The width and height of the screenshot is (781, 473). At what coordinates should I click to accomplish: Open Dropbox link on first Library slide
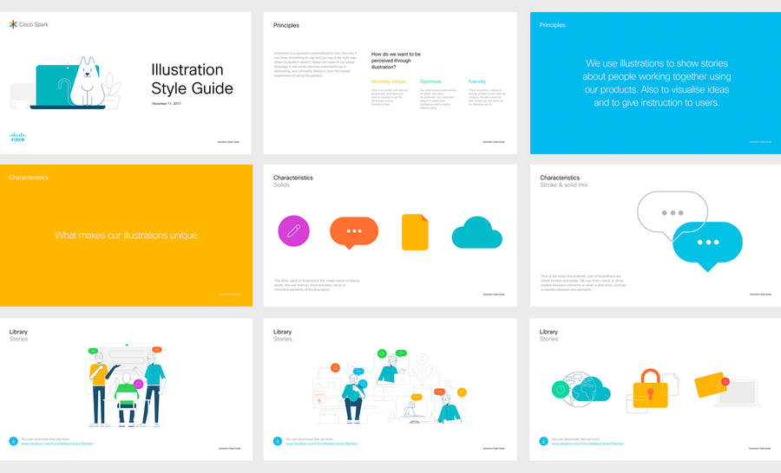(56, 444)
